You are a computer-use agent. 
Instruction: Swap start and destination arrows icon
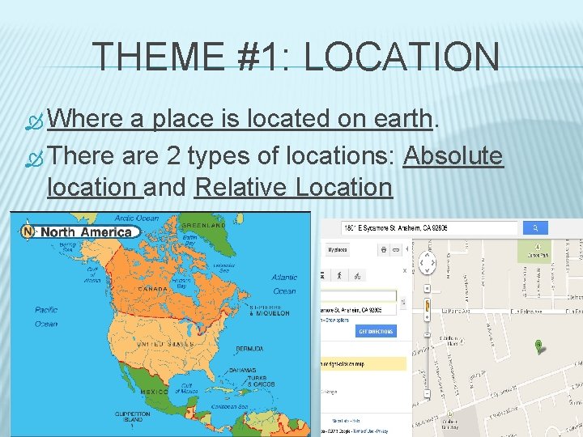coord(403,303)
